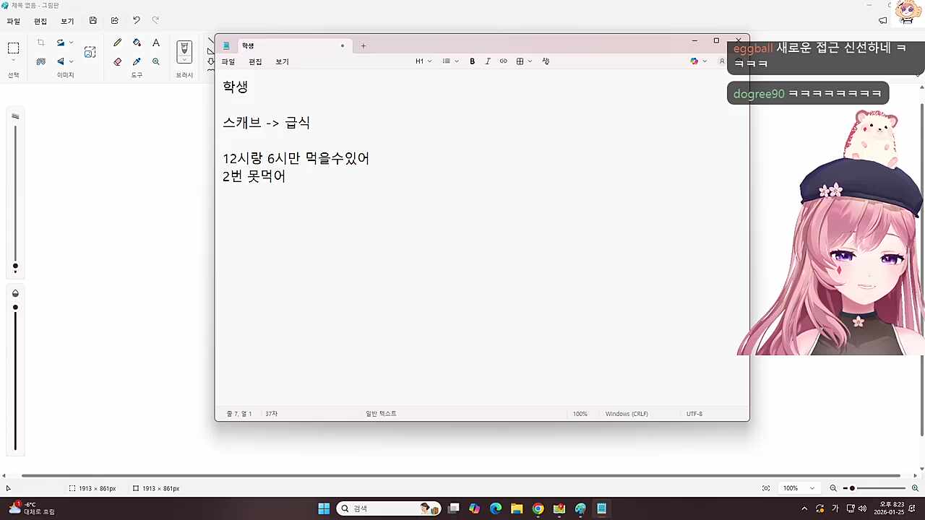
Task: Open the 편집 menu in Paint
Action: (x=40, y=21)
